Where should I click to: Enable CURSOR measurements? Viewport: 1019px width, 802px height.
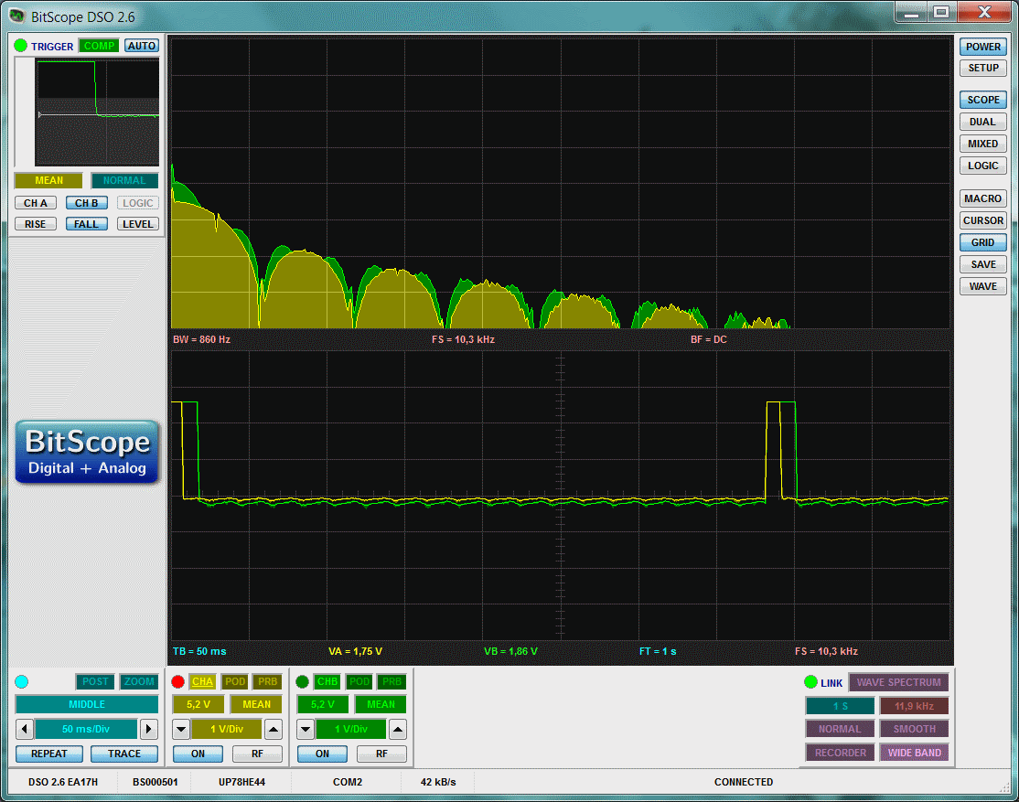point(982,221)
